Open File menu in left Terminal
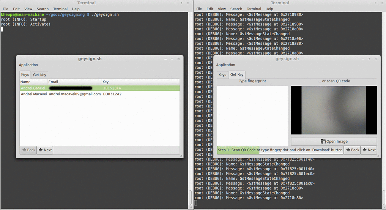This screenshot has height=210, width=386. pos(5,9)
